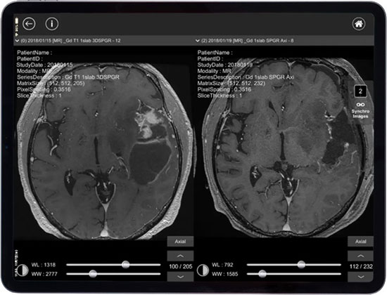Go to previous slice down on left viewer

pos(180,277)
